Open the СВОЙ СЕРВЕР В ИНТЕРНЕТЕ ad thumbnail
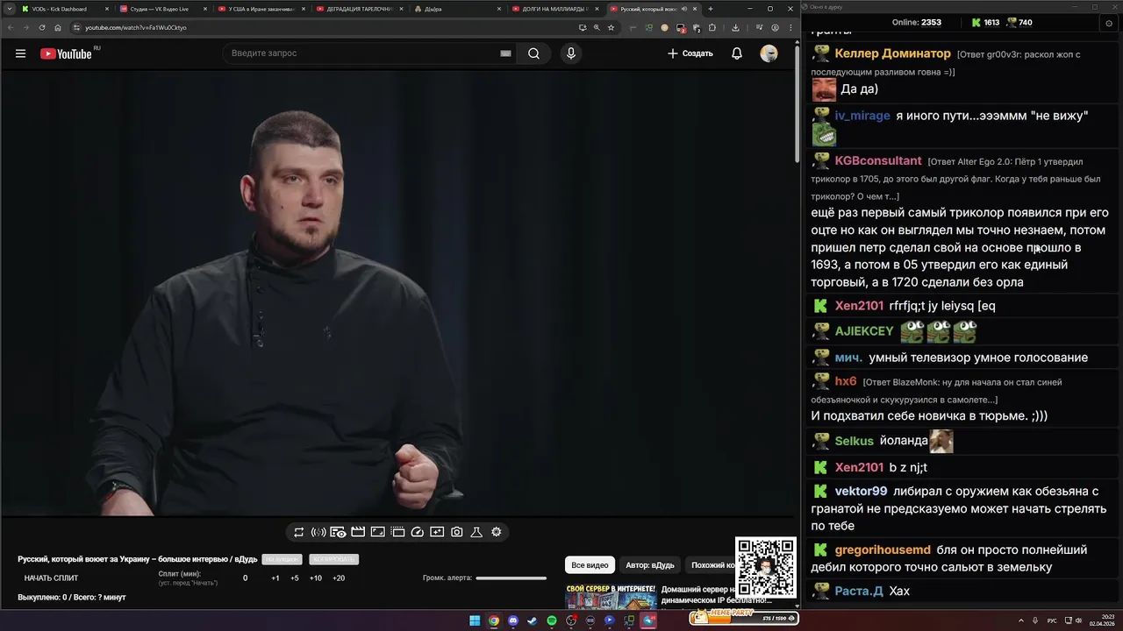Viewport: 1123px width, 631px height. (x=611, y=596)
